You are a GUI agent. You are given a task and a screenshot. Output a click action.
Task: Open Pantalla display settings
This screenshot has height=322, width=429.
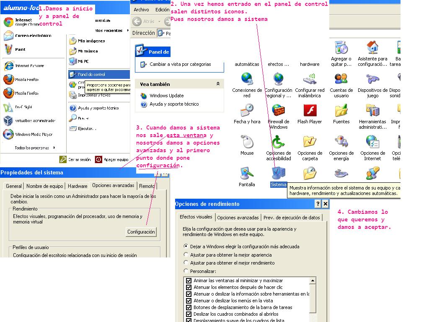point(247,177)
